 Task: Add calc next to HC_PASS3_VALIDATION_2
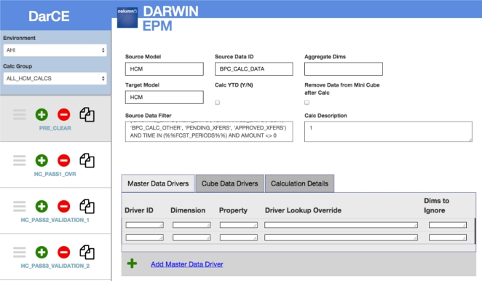(x=42, y=252)
